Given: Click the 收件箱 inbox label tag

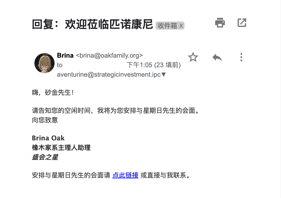Looking at the screenshot, I should pyautogui.click(x=167, y=26).
